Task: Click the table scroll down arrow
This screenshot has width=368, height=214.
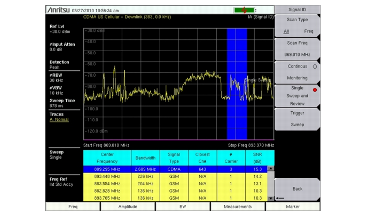Action: click(270, 198)
